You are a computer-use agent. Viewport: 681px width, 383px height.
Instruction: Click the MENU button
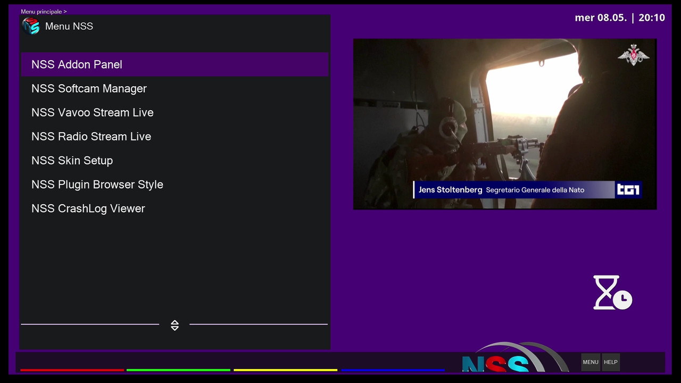(x=591, y=362)
